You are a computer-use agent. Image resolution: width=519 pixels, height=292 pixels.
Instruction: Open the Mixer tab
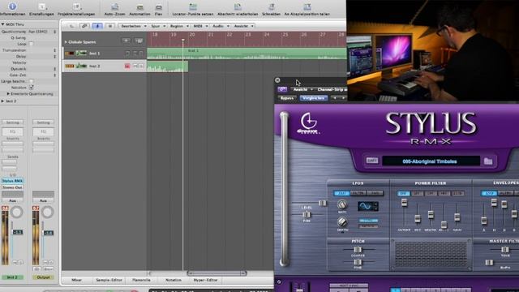tap(76, 280)
